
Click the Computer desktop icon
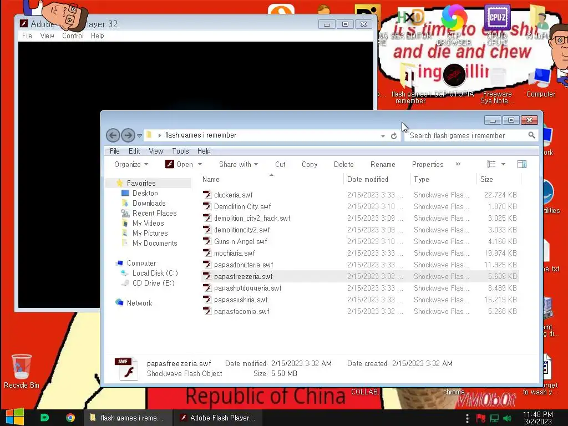click(540, 83)
